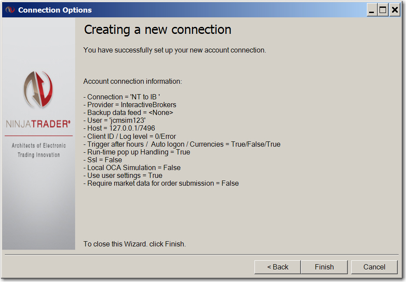Click the Finish button

pyautogui.click(x=324, y=267)
